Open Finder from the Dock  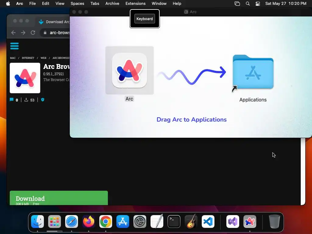(37, 222)
